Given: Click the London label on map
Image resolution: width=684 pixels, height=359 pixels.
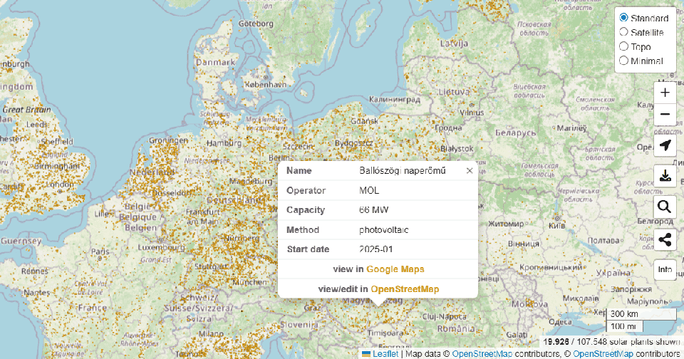Looking at the screenshot, I should [60, 184].
